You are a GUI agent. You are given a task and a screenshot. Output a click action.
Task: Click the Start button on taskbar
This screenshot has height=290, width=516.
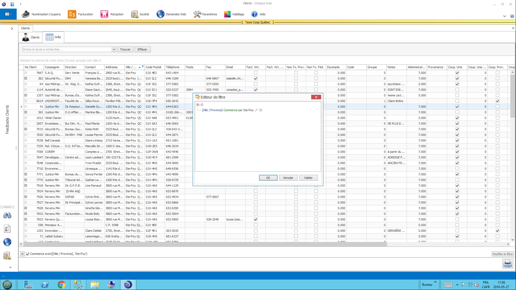(7, 285)
